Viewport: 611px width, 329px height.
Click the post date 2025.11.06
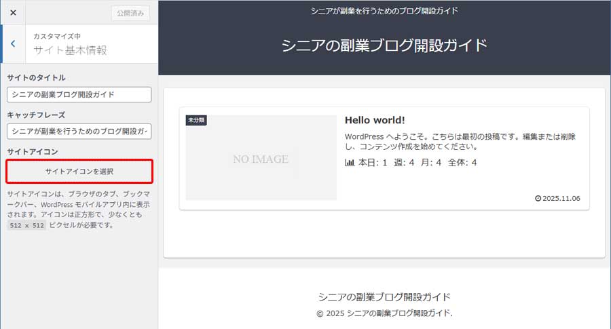point(561,198)
